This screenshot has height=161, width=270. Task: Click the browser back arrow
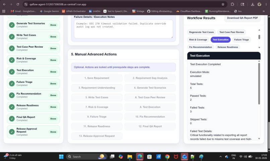[x=4, y=4]
